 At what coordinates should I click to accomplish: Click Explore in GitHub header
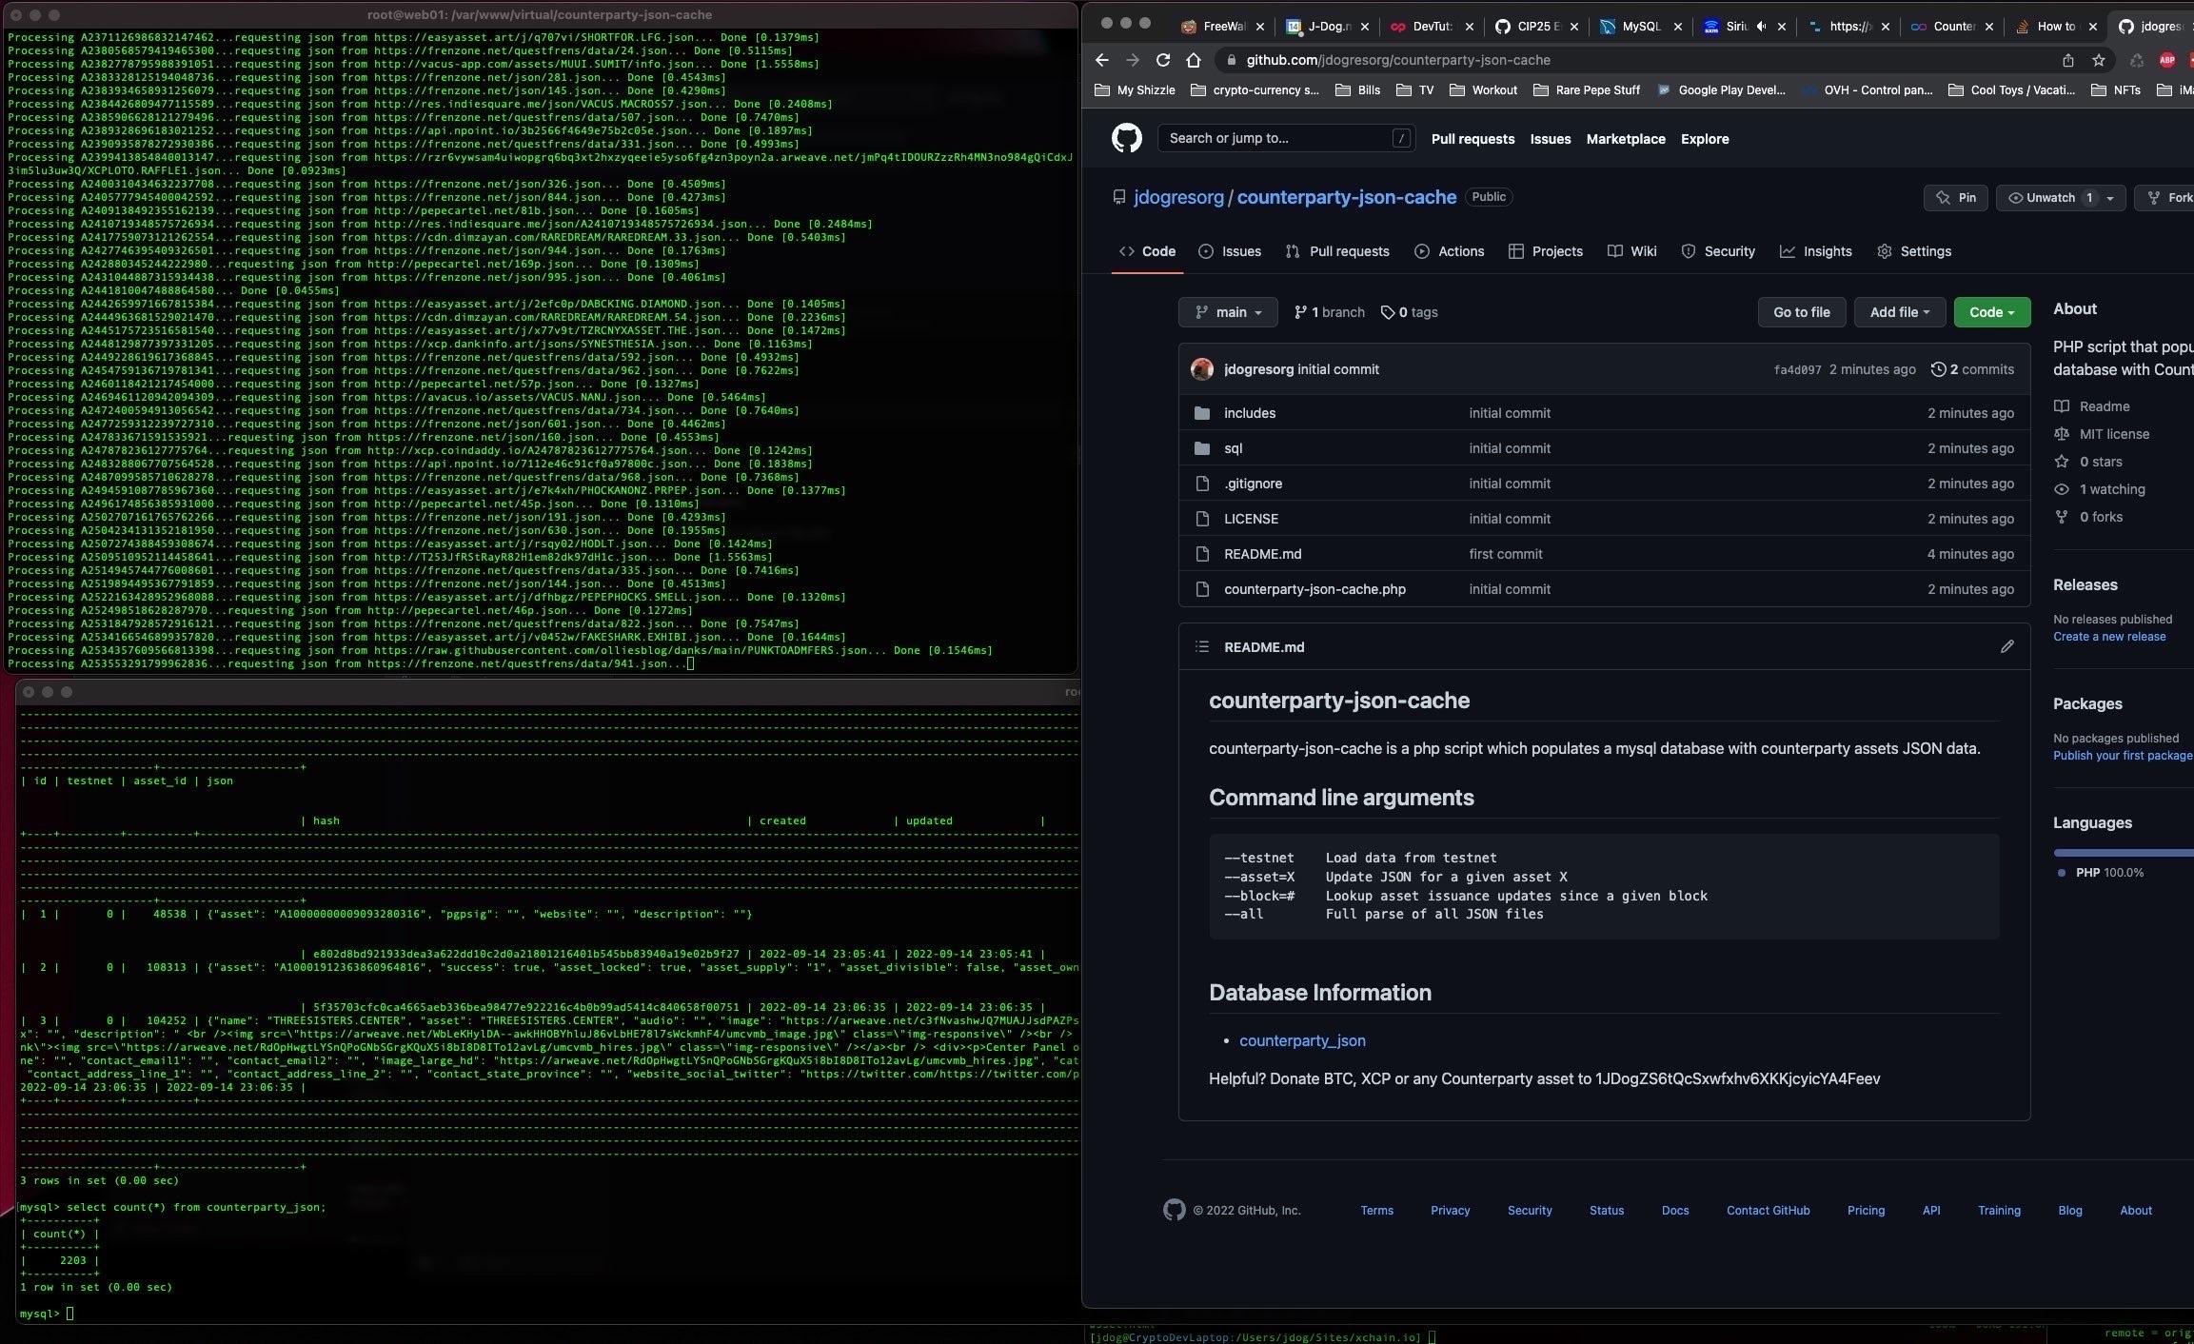coord(1705,139)
